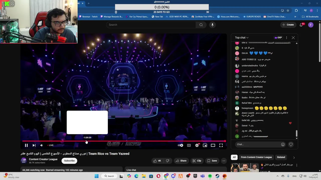321x180 pixels.
Task: Select the Related filter chip
Action: click(281, 157)
